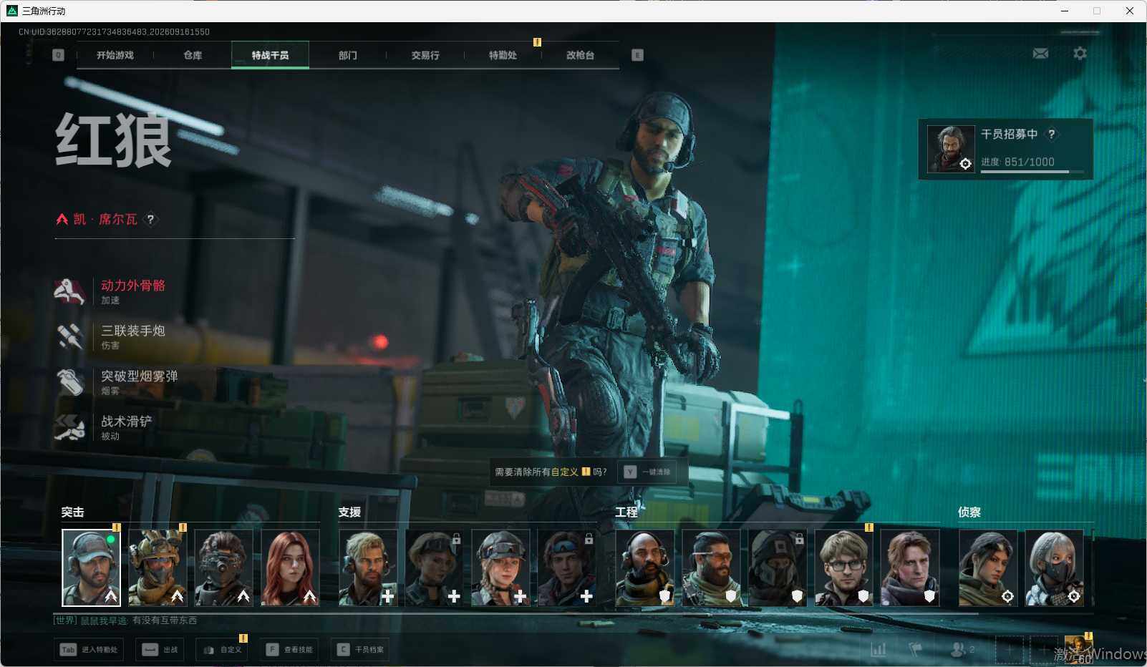
Task: Click the help icon beside 凯·席尔瓦
Action: (x=150, y=219)
